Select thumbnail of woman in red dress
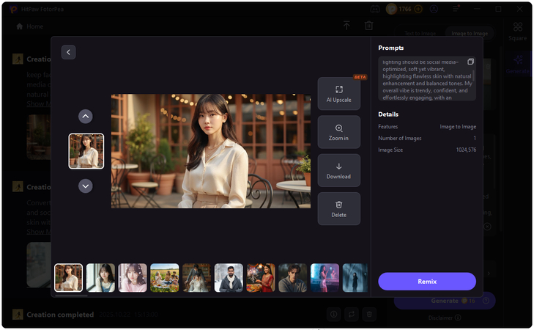 [261, 278]
